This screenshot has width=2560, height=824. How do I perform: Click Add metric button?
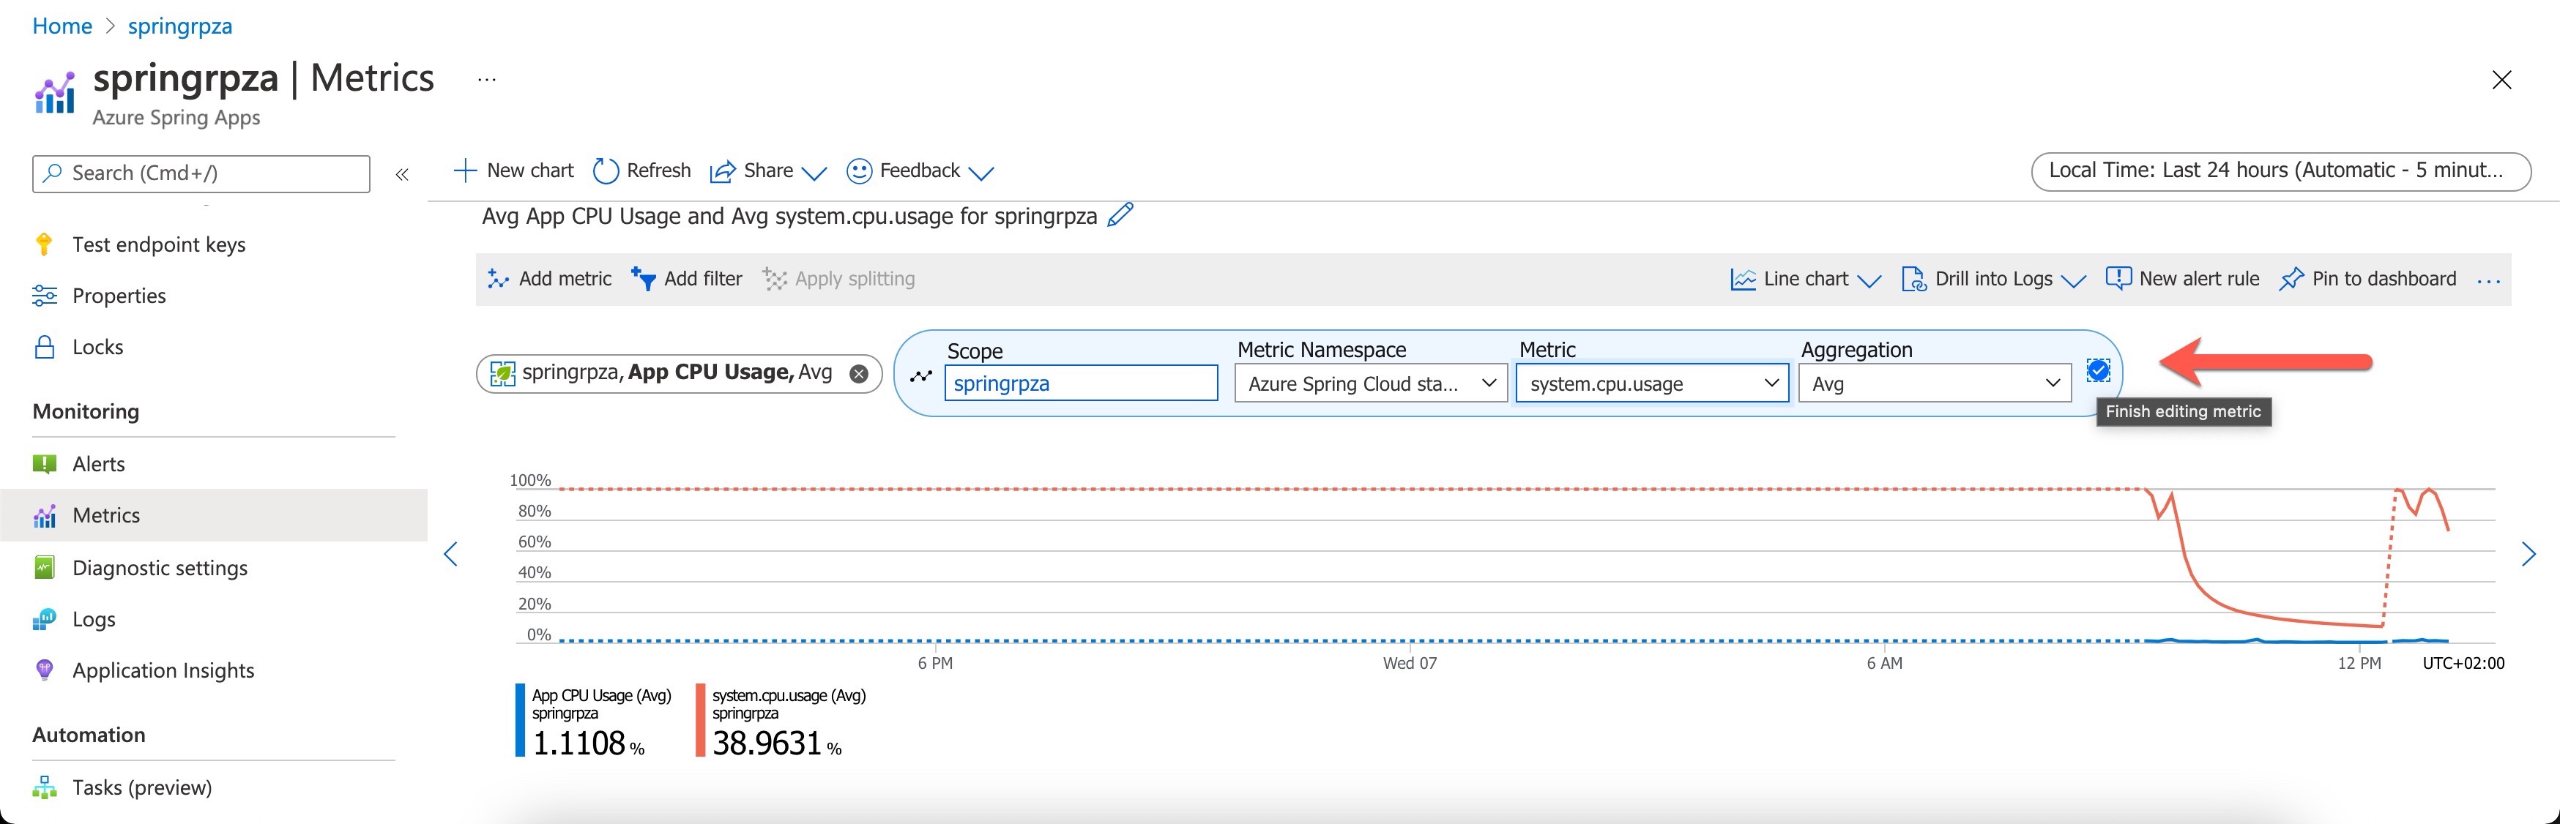point(549,279)
